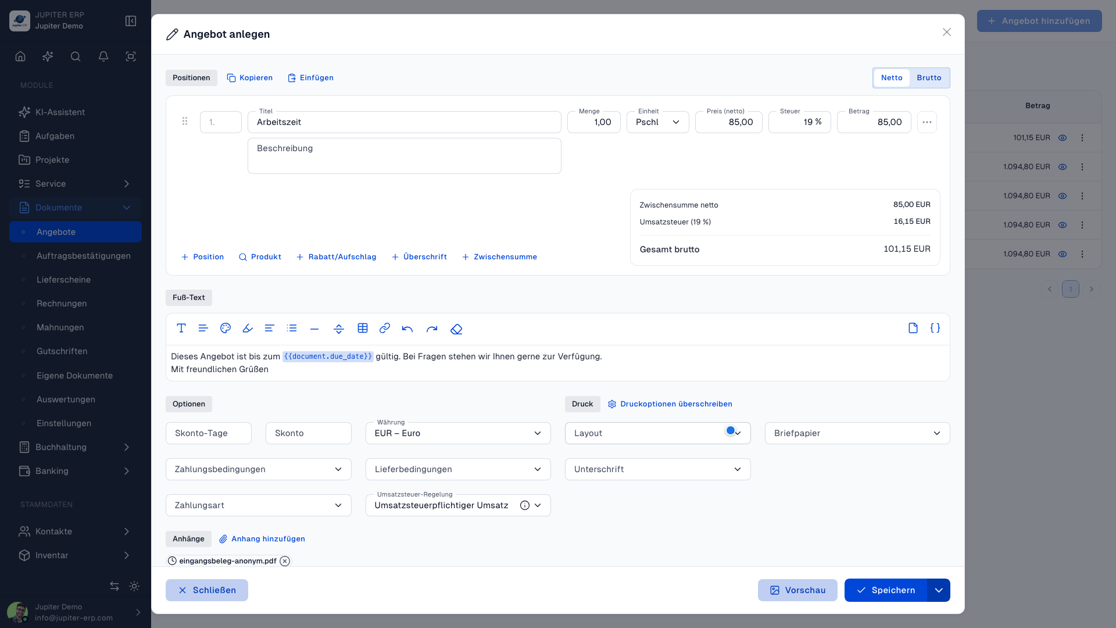Click into the Beschreibung text field
Image resolution: width=1116 pixels, height=628 pixels.
[405, 156]
